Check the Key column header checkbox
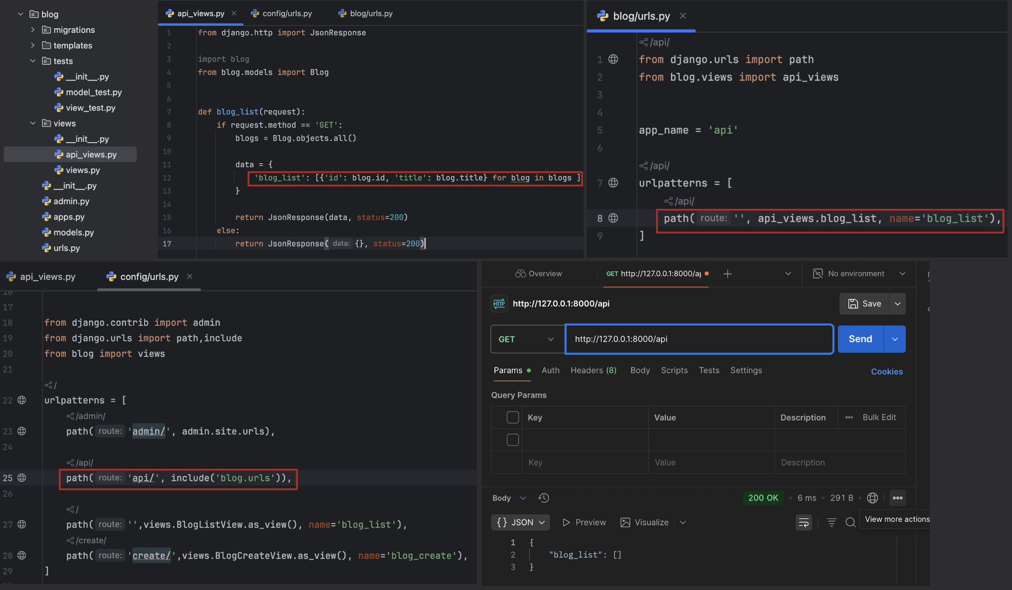Screen dimensions: 1012x590 tap(512, 417)
